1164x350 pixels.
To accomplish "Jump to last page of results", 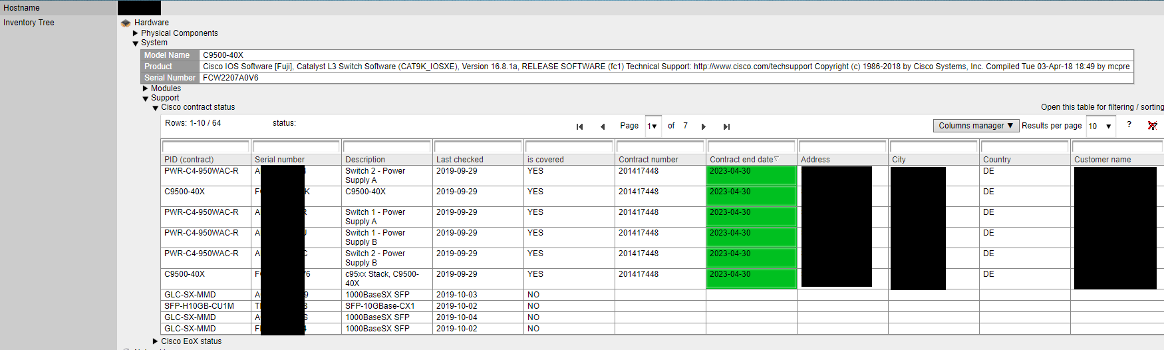I will coord(726,126).
